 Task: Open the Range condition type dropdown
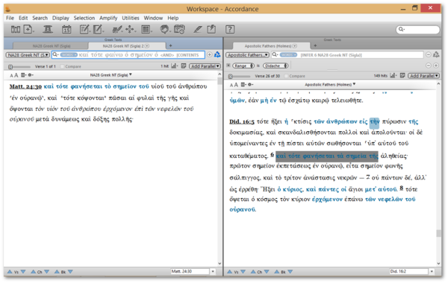243,66
